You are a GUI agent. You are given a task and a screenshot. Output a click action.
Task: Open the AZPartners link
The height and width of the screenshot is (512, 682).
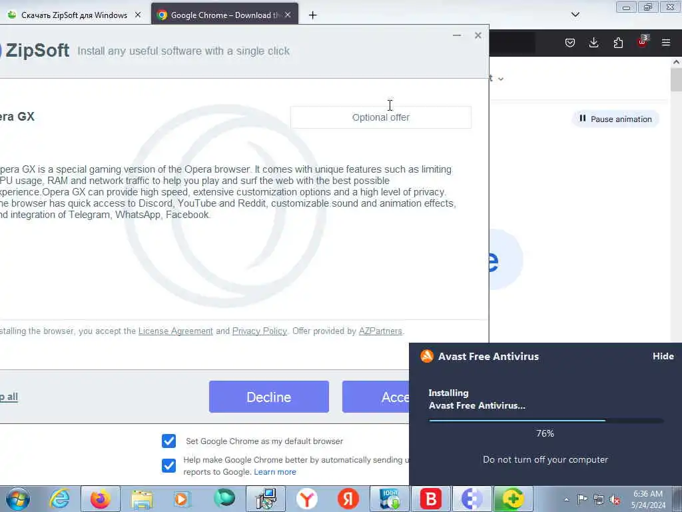[x=380, y=331]
